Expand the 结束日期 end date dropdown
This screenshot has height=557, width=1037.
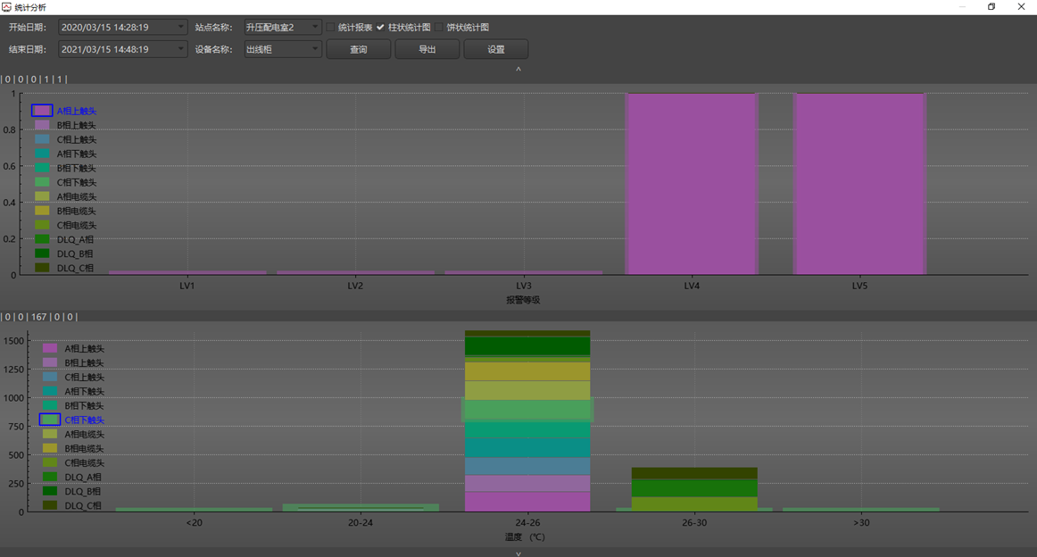tap(180, 49)
